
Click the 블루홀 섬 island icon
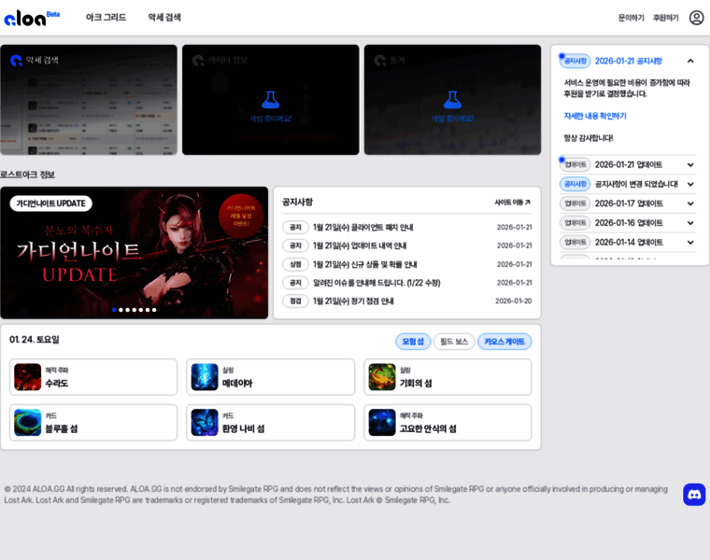pyautogui.click(x=28, y=423)
